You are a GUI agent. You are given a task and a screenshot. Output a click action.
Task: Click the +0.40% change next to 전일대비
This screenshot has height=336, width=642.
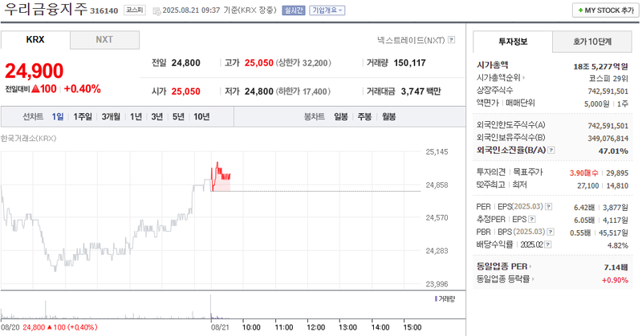coord(83,89)
